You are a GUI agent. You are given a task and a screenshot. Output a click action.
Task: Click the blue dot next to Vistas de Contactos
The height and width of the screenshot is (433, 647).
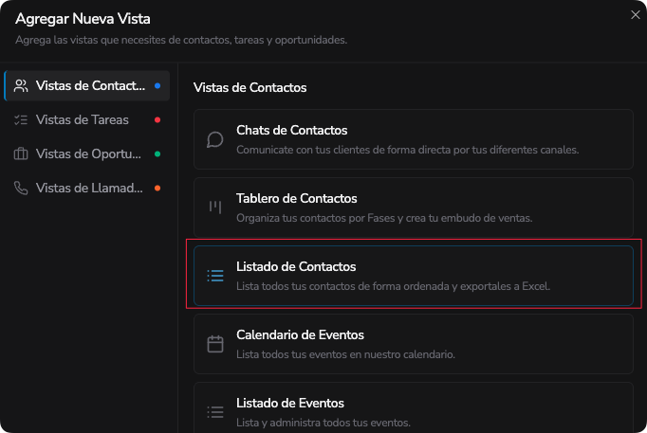click(157, 85)
